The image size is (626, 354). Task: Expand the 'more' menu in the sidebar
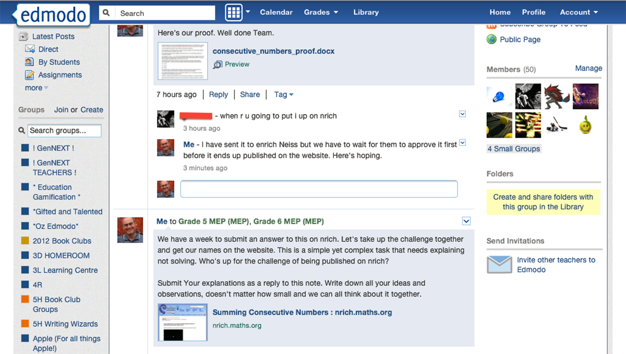(33, 87)
